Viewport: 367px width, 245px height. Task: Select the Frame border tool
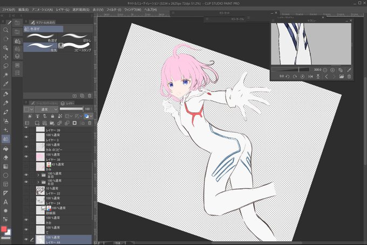[x=5, y=184]
